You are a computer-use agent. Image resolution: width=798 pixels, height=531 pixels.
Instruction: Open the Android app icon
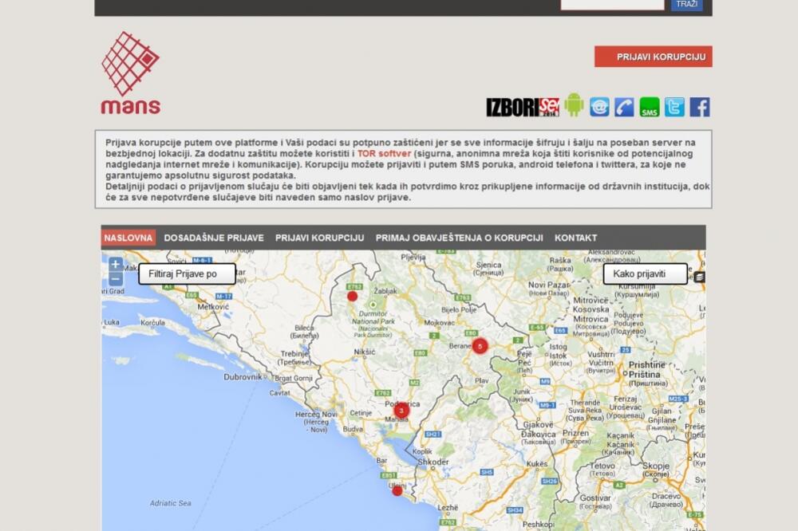[571, 104]
